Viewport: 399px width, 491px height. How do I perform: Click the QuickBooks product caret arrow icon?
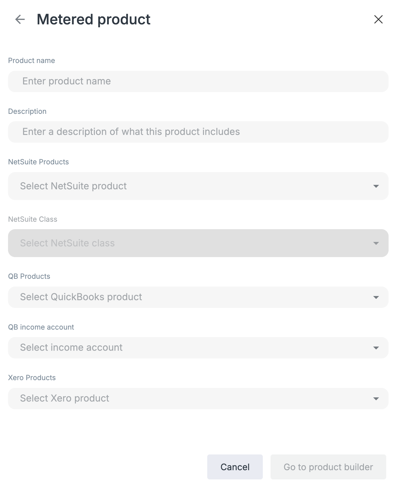(x=376, y=298)
